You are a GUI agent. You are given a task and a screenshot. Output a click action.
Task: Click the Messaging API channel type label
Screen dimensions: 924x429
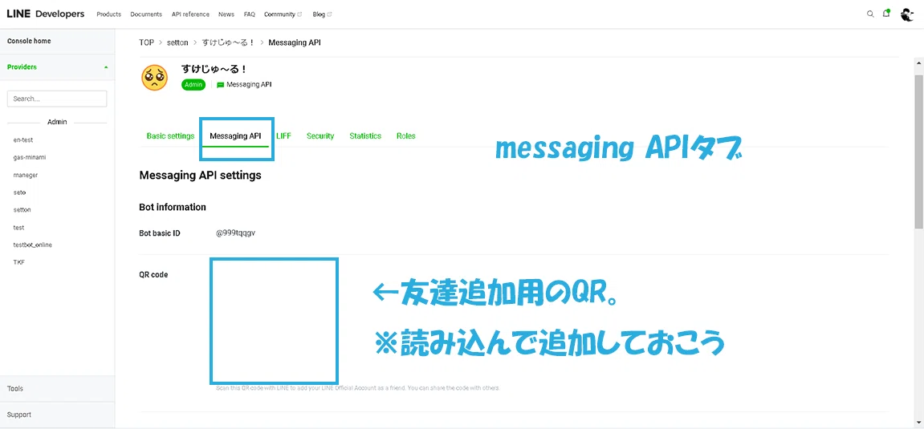tap(244, 85)
